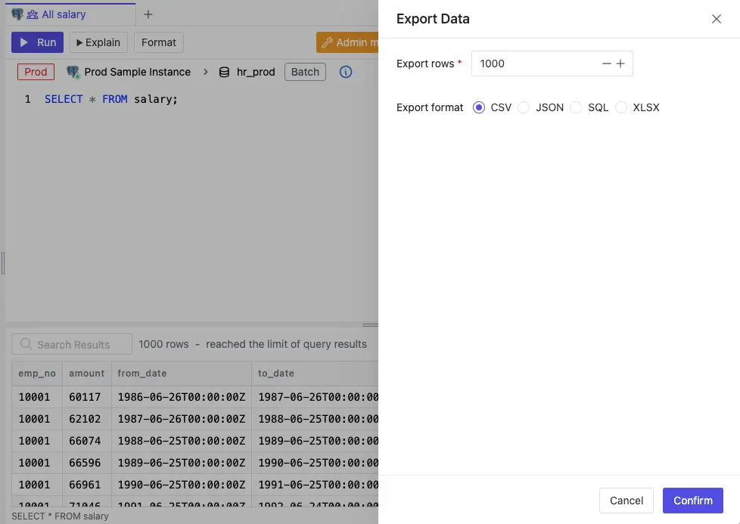Run the SQL query
This screenshot has width=740, height=524.
[36, 42]
